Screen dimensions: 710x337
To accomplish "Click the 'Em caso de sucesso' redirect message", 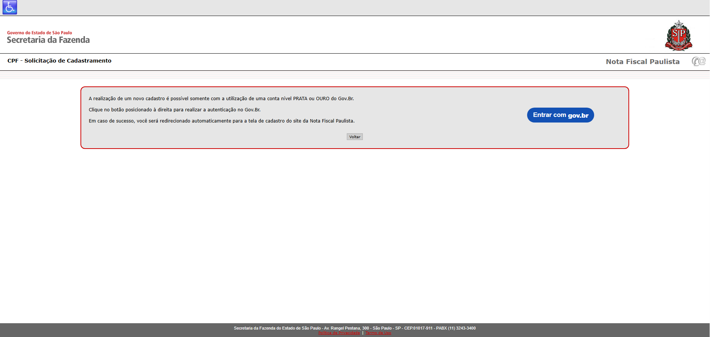I will (x=221, y=121).
